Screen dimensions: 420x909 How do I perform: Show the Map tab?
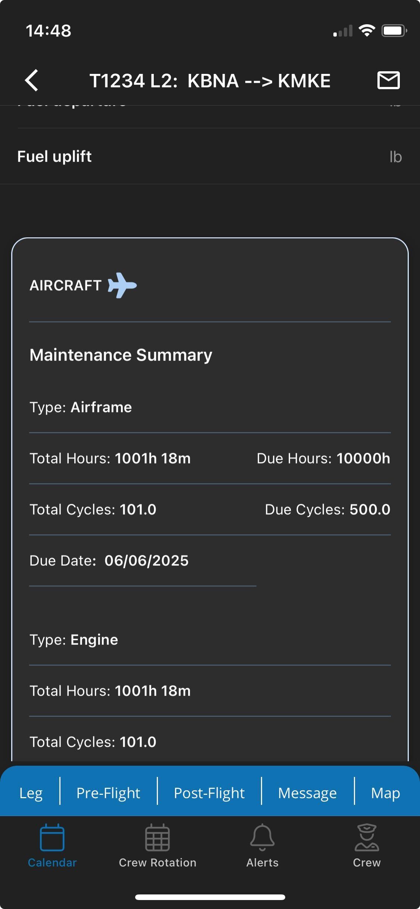385,793
